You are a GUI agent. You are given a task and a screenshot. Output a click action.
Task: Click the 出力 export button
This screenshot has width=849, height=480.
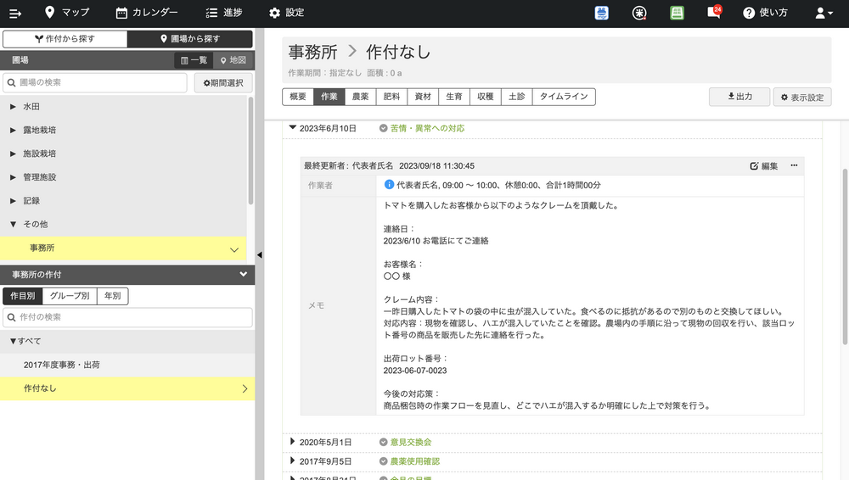pyautogui.click(x=739, y=97)
